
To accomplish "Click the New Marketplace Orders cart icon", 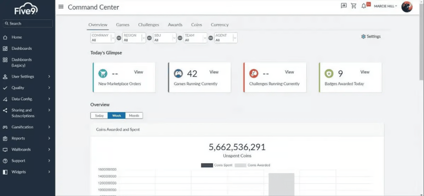I will click(x=103, y=73).
